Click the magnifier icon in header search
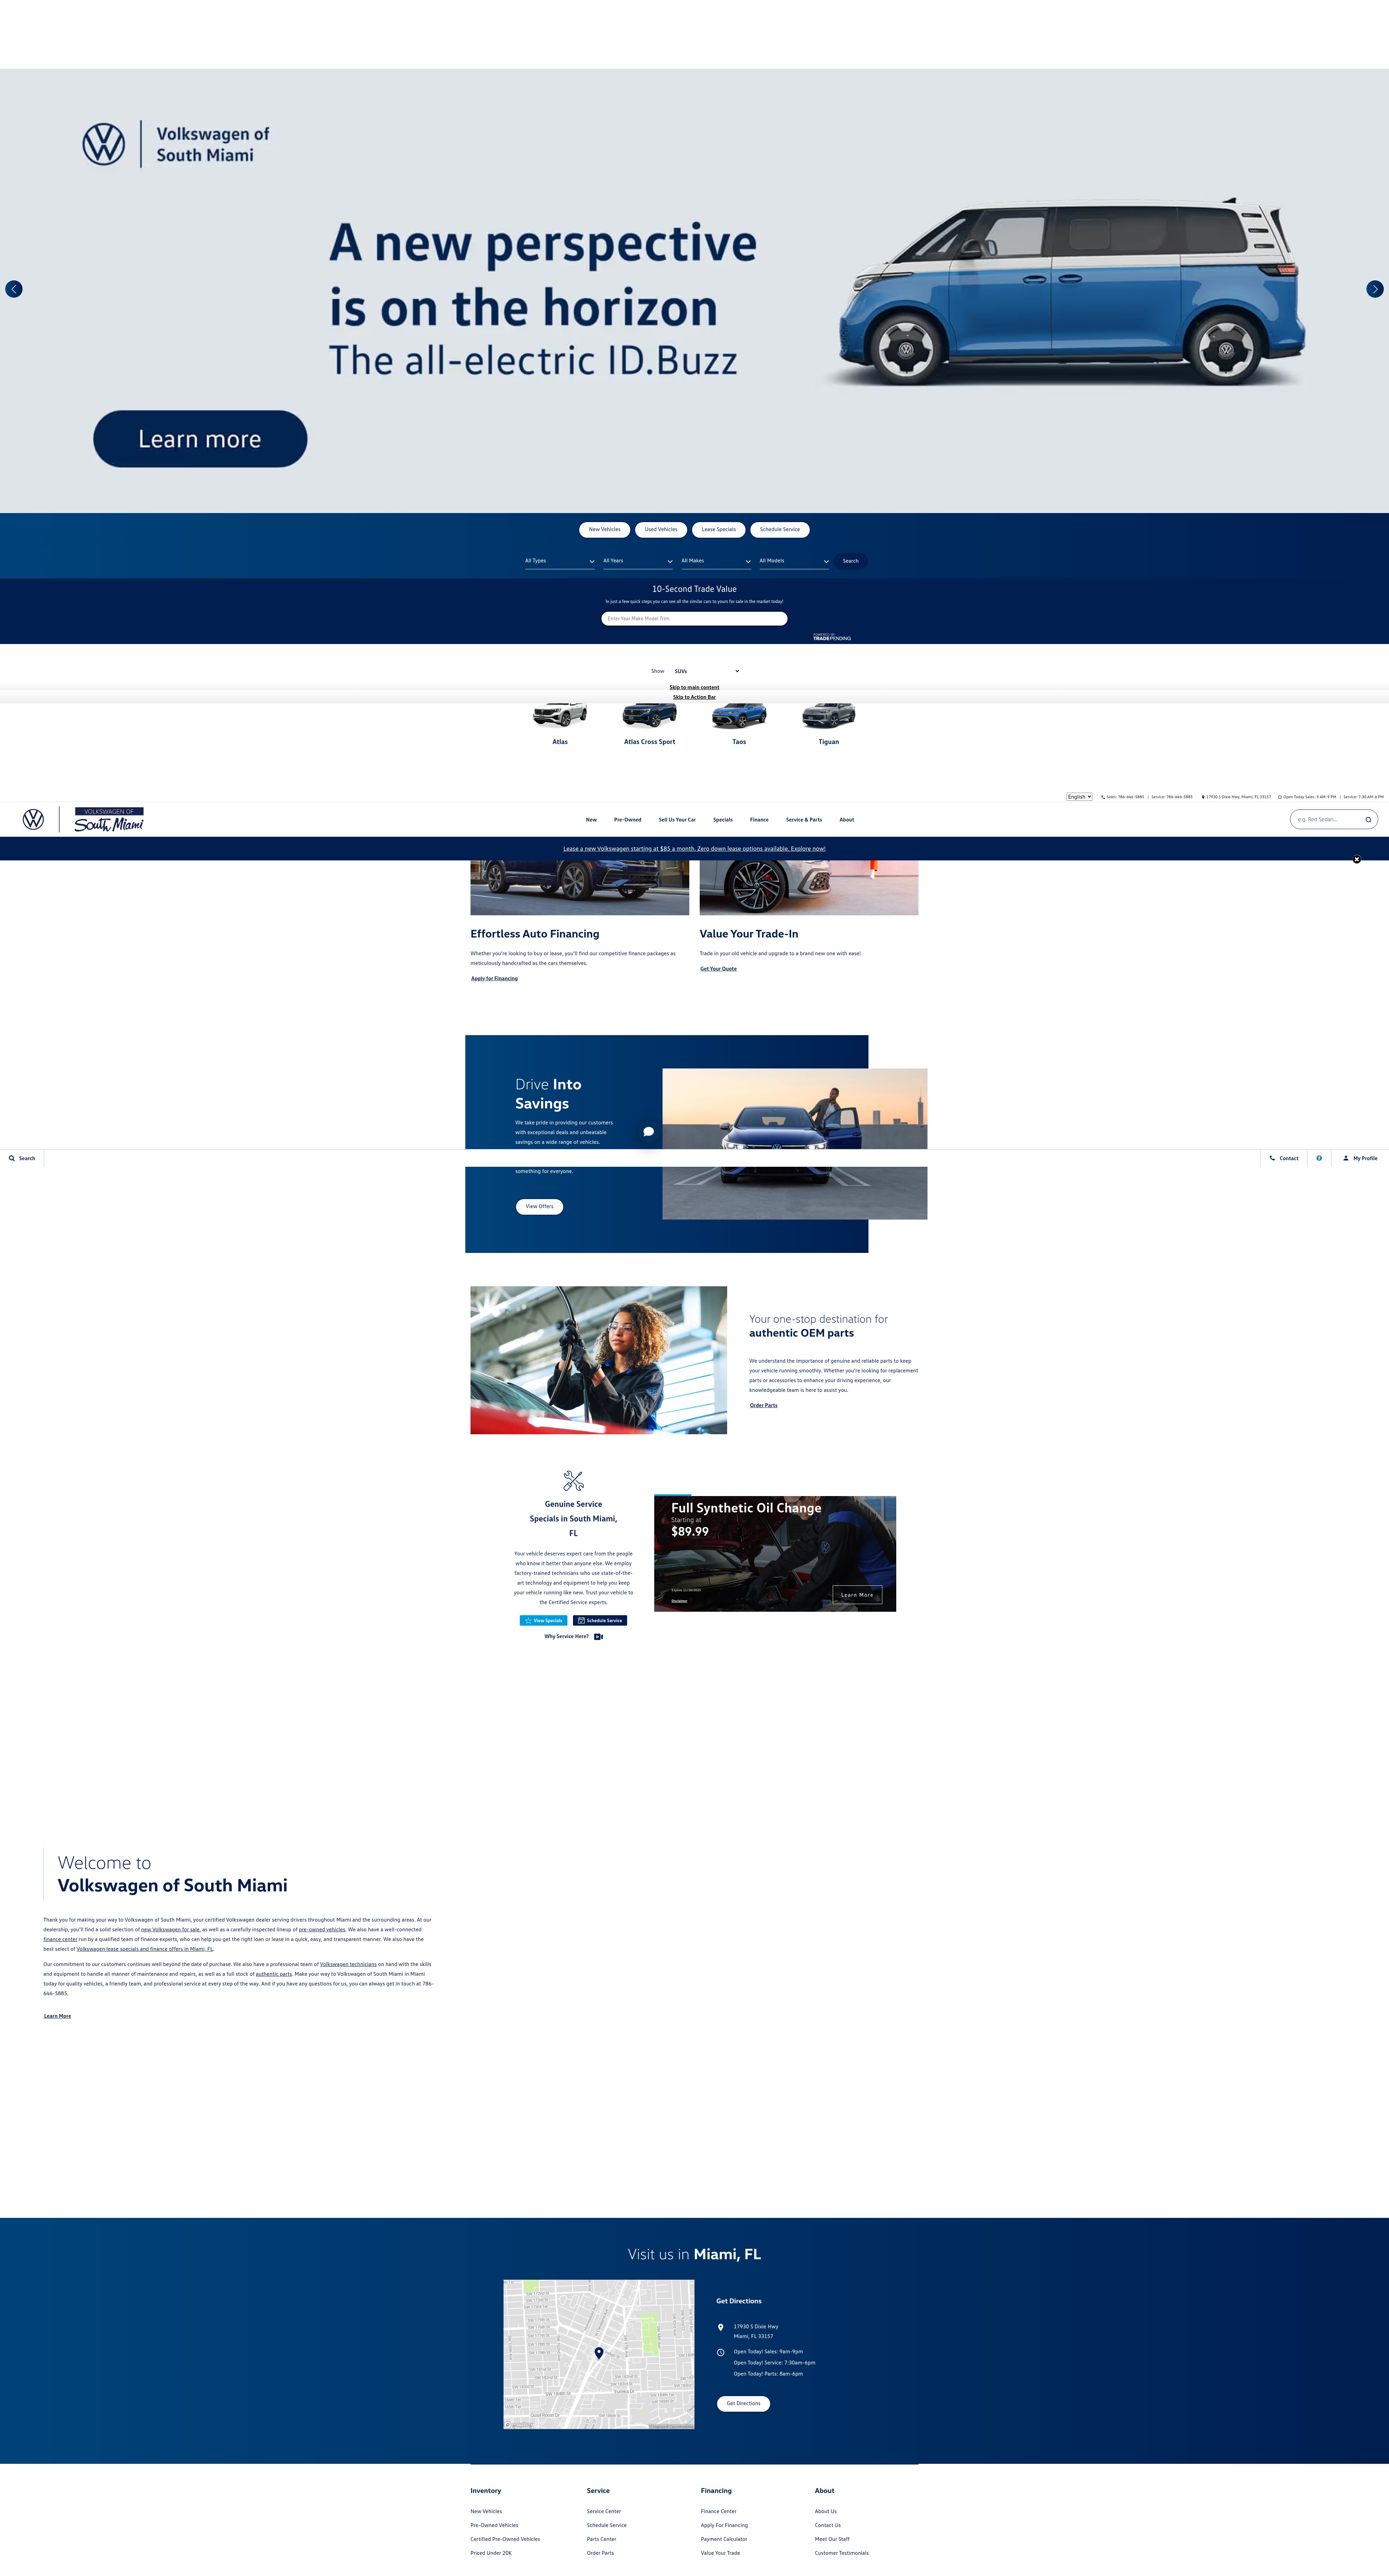The image size is (1389, 2576). (x=1368, y=820)
